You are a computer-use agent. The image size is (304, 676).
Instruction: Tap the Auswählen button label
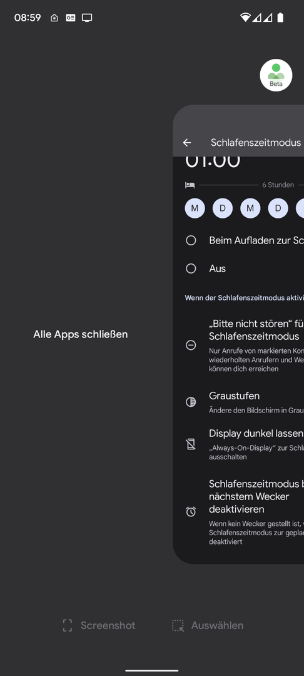point(218,625)
